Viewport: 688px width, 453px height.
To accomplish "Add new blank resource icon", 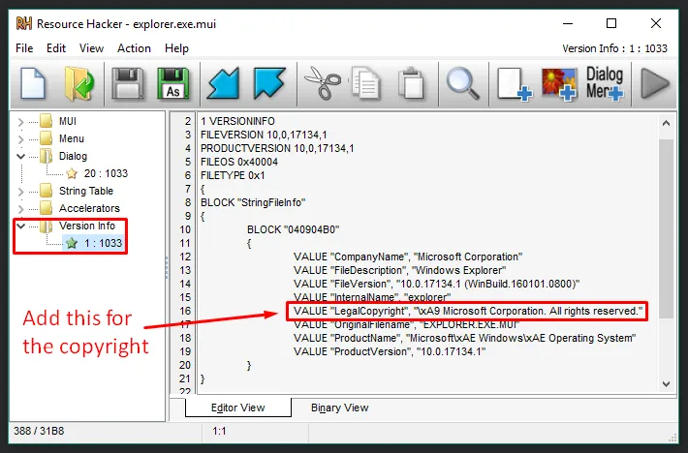I will coord(514,84).
